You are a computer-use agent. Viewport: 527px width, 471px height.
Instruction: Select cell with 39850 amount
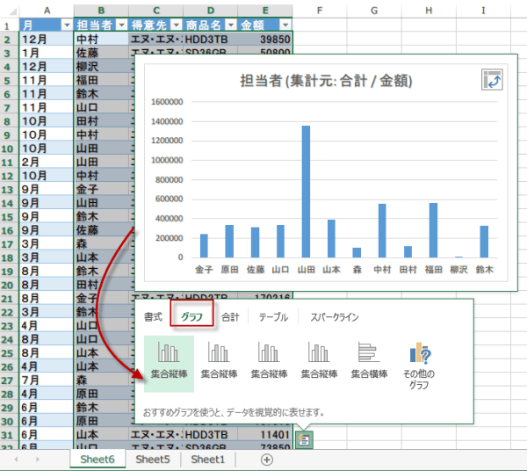pyautogui.click(x=265, y=40)
